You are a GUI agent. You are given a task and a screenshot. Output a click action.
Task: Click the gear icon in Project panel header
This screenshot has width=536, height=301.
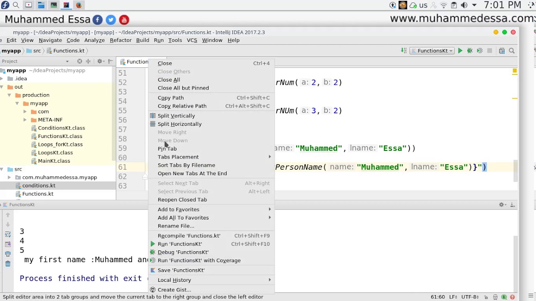point(100,61)
